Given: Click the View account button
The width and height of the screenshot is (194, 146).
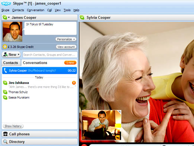Looking at the screenshot, I should [x=66, y=47].
